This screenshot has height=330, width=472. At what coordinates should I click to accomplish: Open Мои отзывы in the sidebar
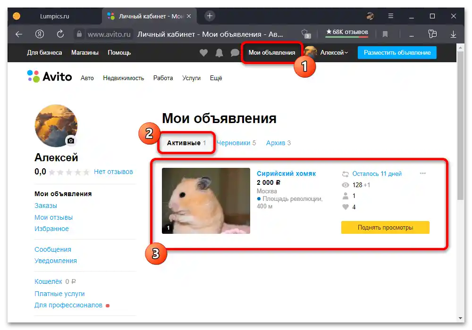coord(53,217)
